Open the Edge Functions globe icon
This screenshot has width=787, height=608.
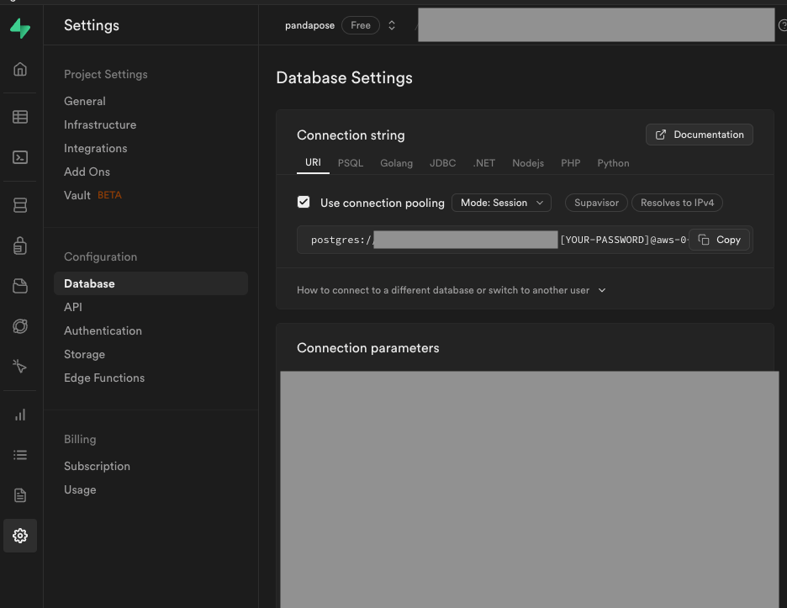click(x=20, y=326)
